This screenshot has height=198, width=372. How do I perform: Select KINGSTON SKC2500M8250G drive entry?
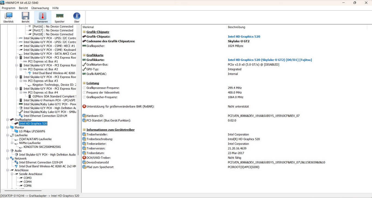(42, 147)
